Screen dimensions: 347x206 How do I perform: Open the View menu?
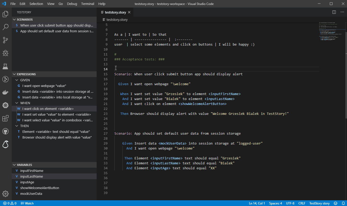(51, 4)
